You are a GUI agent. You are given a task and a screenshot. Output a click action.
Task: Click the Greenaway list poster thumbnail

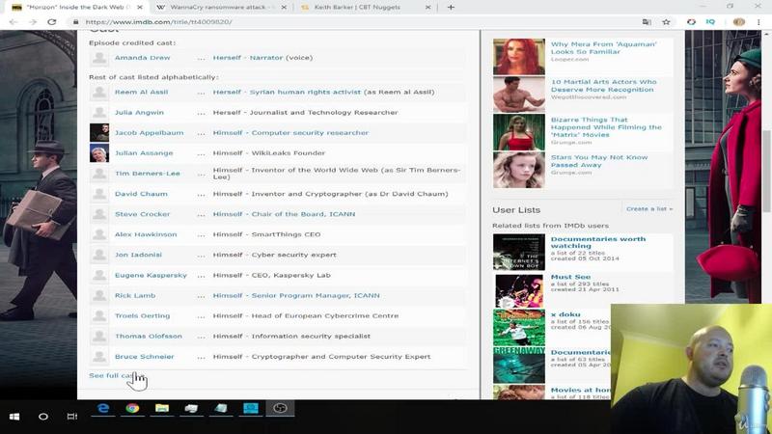point(519,365)
